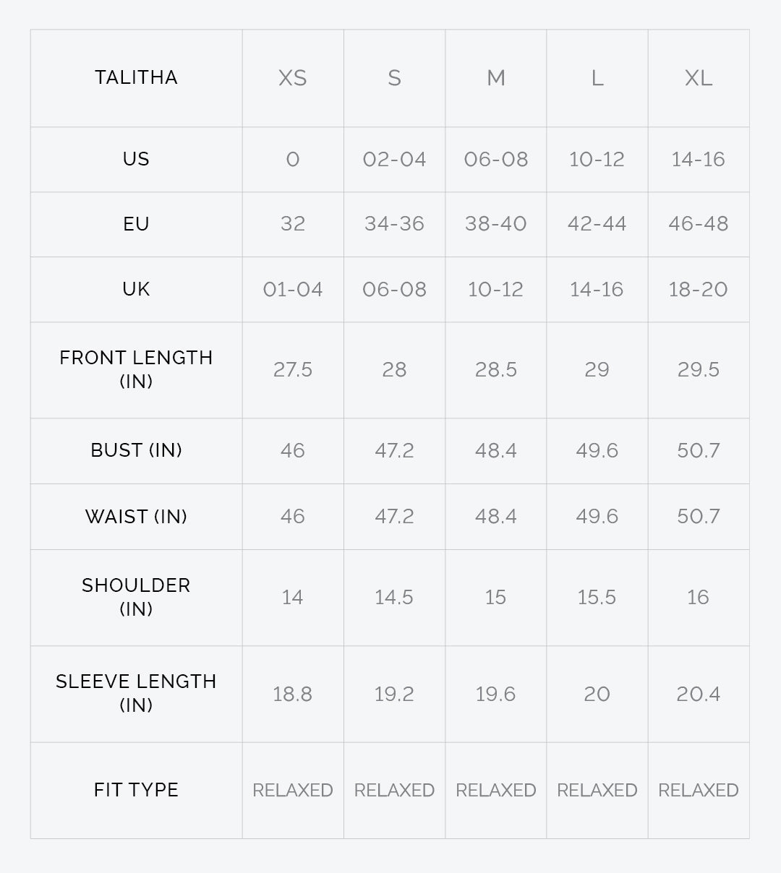Click the waist value 47.2
Image resolution: width=781 pixels, height=873 pixels.
[394, 517]
